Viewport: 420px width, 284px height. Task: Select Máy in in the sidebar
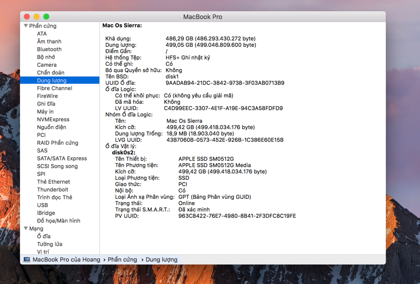(x=45, y=111)
